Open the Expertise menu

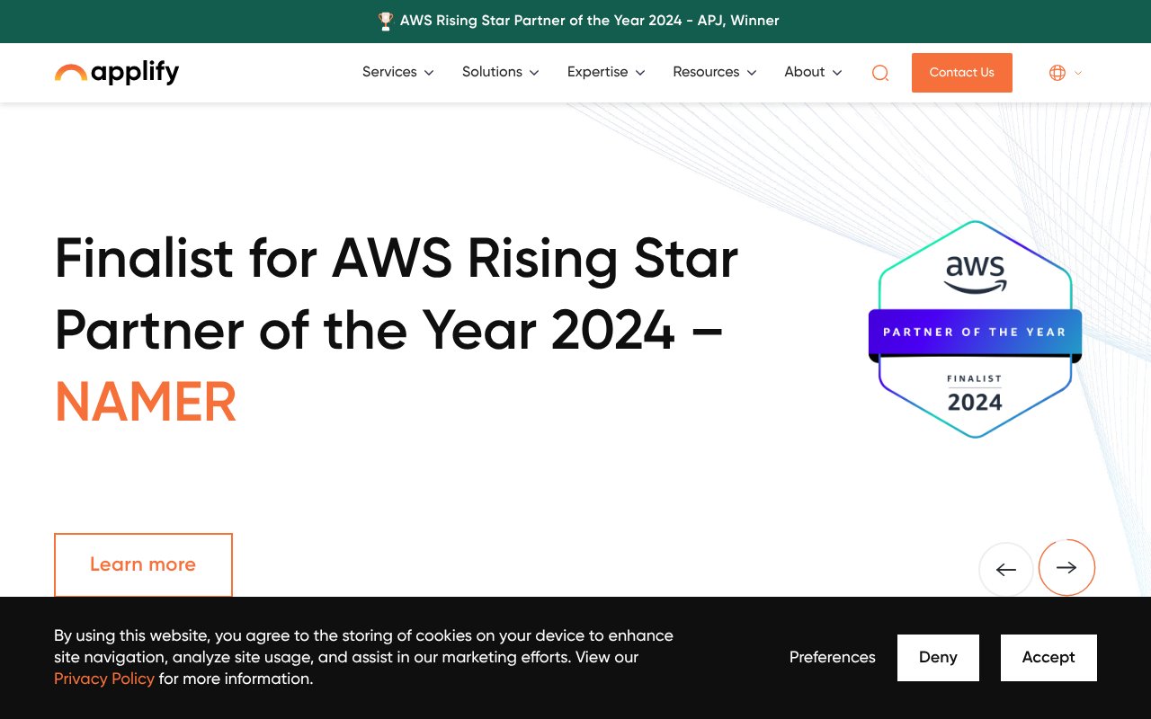tap(606, 72)
